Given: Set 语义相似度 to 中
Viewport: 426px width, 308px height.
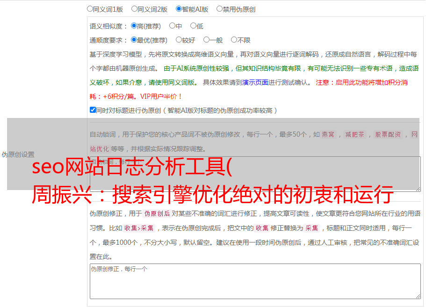Looking at the screenshot, I should coord(172,26).
